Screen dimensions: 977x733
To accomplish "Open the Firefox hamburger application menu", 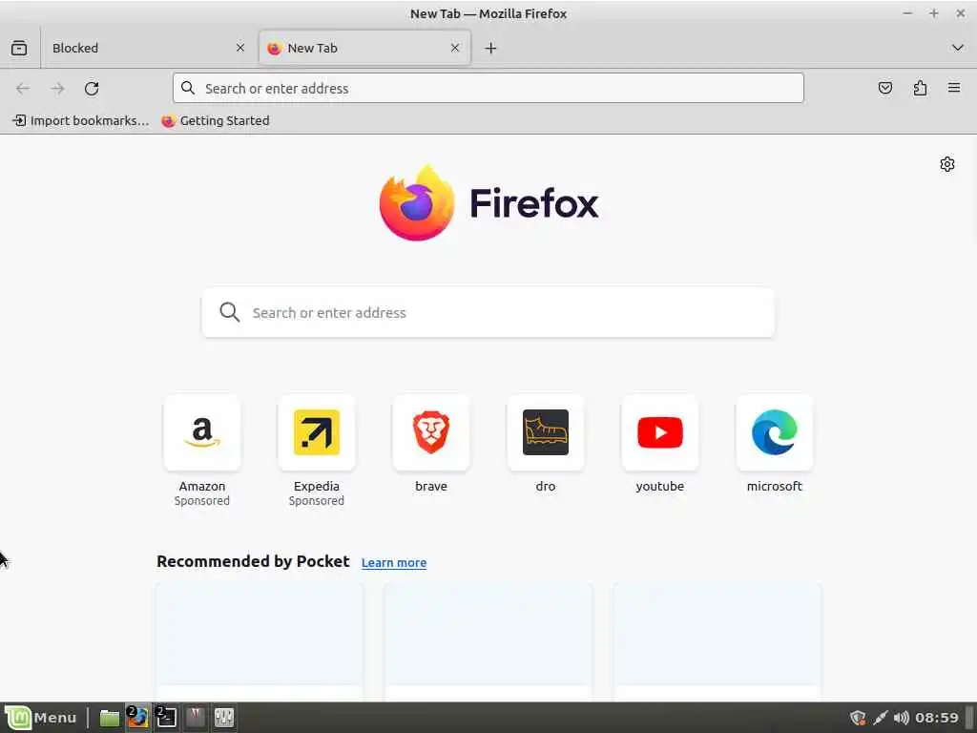I will pos(954,88).
